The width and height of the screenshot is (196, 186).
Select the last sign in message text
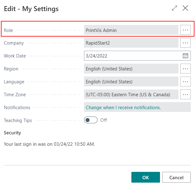(49, 144)
